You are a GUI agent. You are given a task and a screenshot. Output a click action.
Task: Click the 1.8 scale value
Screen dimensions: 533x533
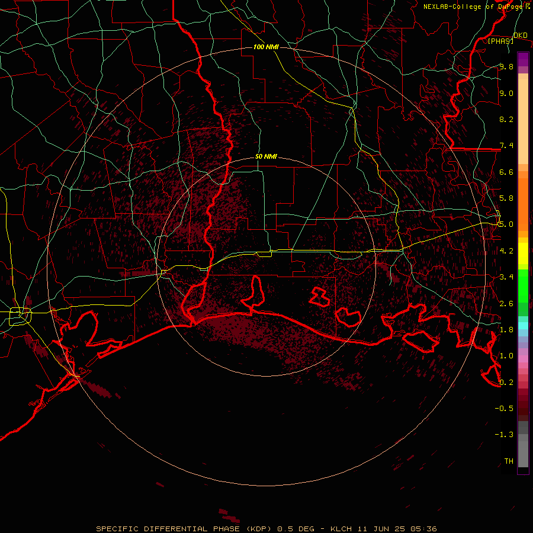pos(506,330)
